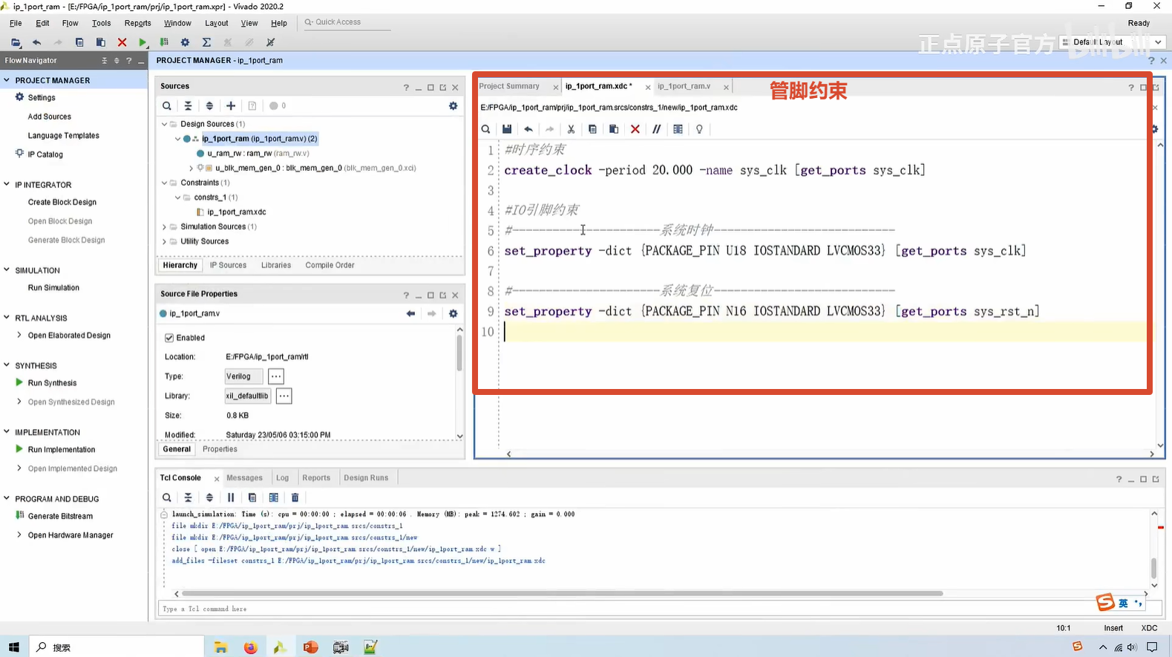Viewport: 1172px width, 657px height.
Task: Open Sources panel settings gear
Action: 454,106
